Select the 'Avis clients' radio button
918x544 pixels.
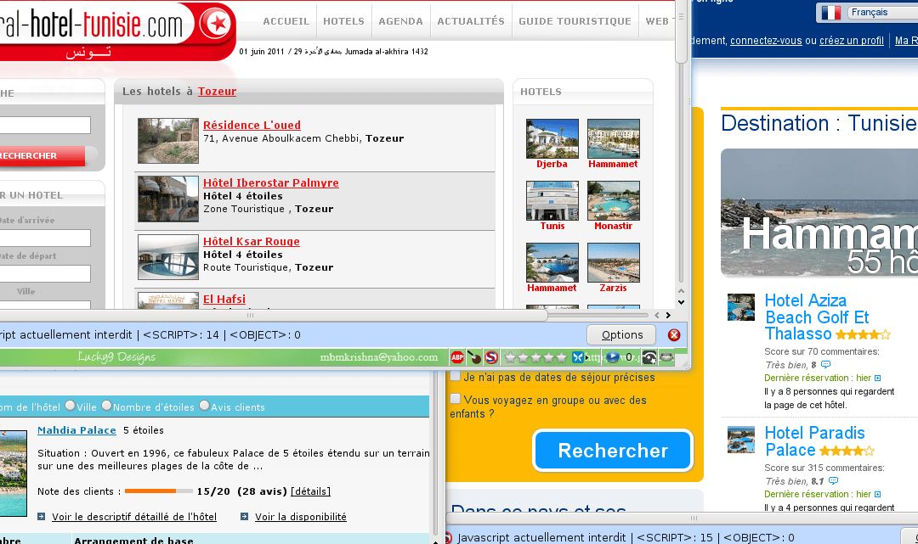tap(205, 407)
